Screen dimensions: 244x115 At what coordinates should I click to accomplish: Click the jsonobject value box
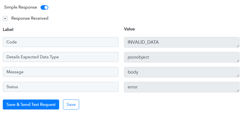point(182,57)
